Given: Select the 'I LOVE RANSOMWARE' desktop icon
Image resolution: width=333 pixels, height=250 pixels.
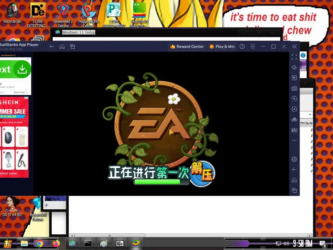Looking at the screenshot, I should 114,15.
